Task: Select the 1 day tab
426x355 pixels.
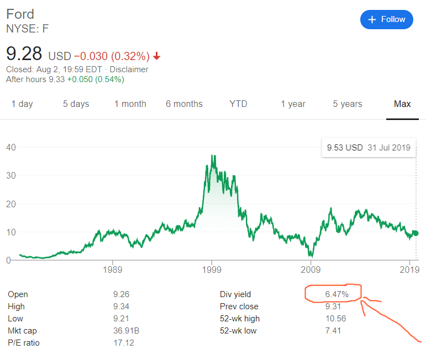Action: click(x=22, y=104)
